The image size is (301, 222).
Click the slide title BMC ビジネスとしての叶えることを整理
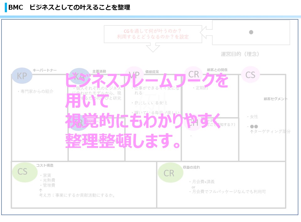69,8
